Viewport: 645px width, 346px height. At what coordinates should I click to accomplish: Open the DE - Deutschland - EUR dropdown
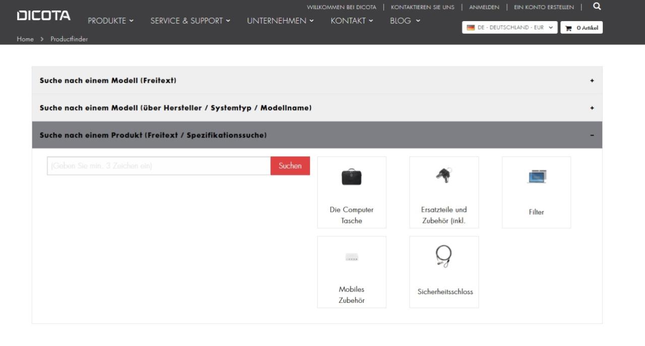(x=510, y=28)
